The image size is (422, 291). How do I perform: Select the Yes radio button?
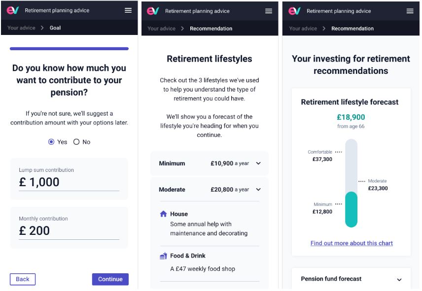point(51,142)
